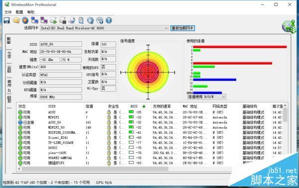Click the globe antenna logo at top right

pos(289,26)
